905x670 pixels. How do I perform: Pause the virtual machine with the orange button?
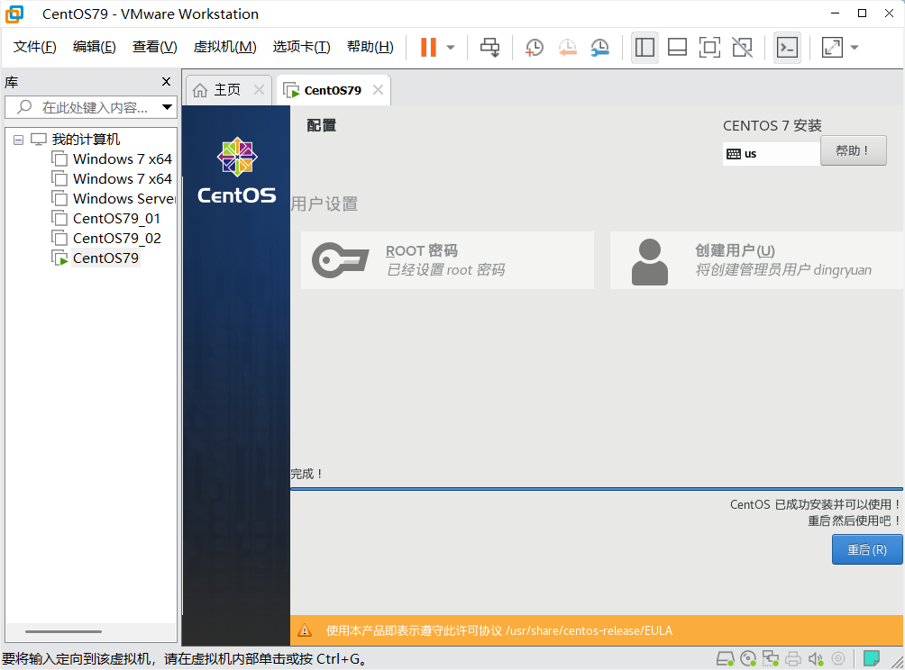(428, 48)
